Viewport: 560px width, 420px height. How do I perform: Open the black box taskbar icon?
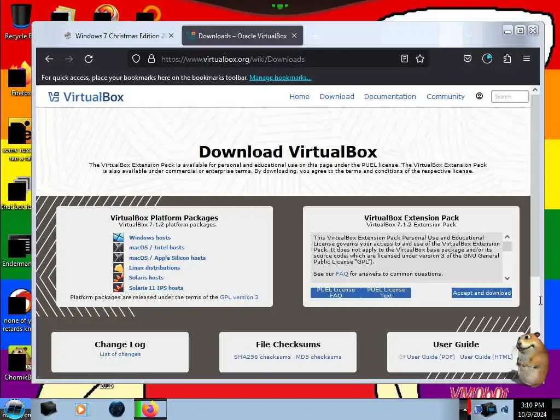(49, 409)
